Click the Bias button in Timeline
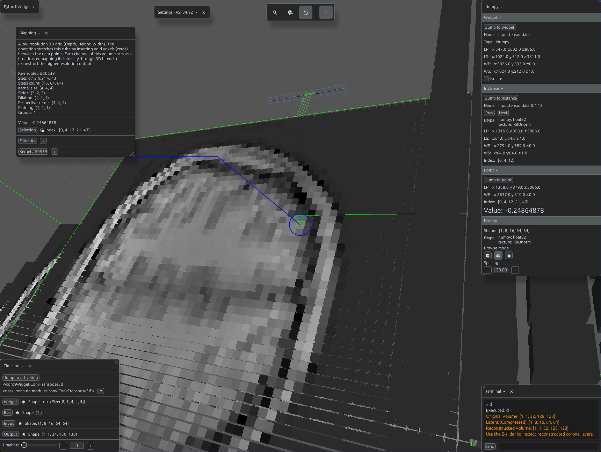The height and width of the screenshot is (452, 601). click(7, 413)
